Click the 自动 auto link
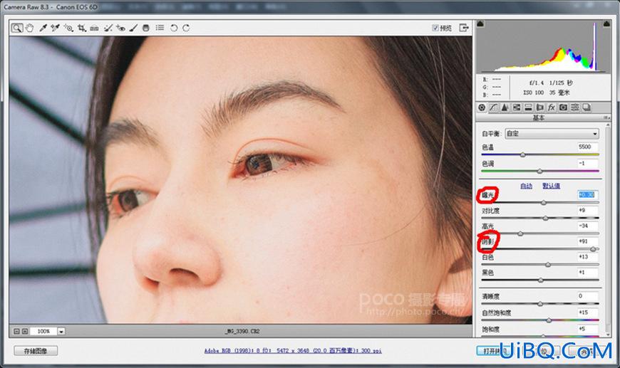620x368 pixels. pyautogui.click(x=526, y=186)
